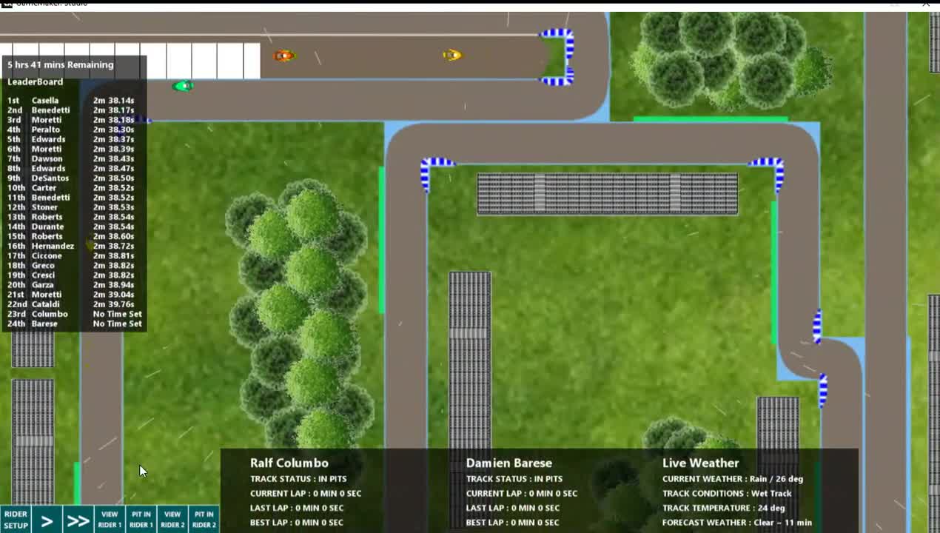Click the GameMaker Studio icon in the title bar
940x533 pixels.
click(x=7, y=3)
